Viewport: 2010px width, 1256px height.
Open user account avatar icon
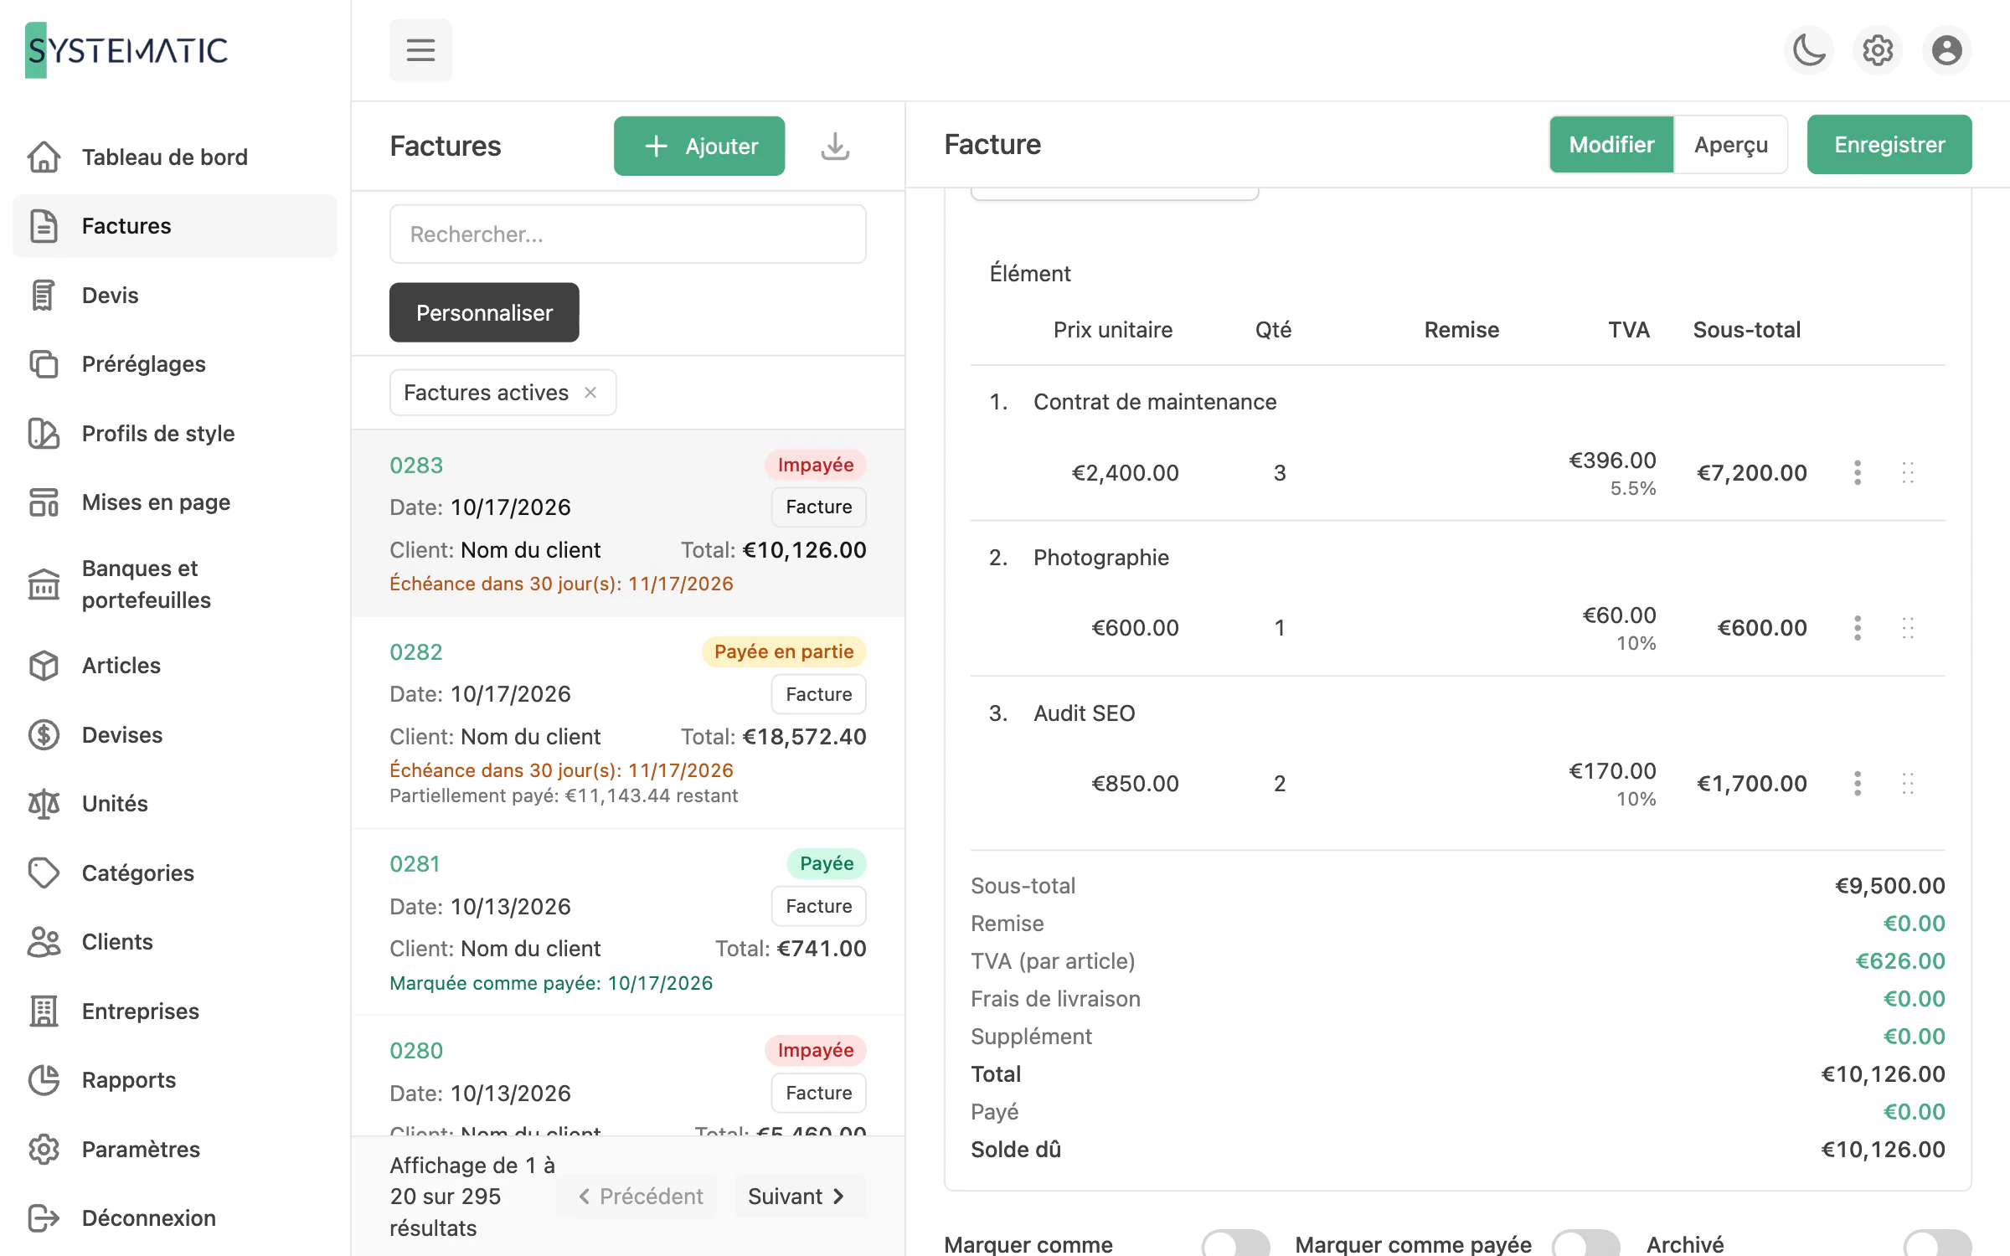(1946, 50)
